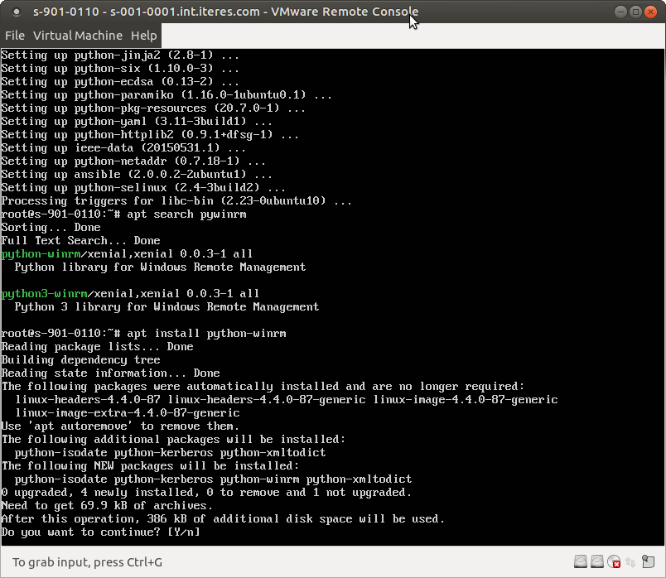Click 'Setting up python-netaddr (0.7.18-1)' line
Screen dimensions: 666x578
[x=133, y=161]
